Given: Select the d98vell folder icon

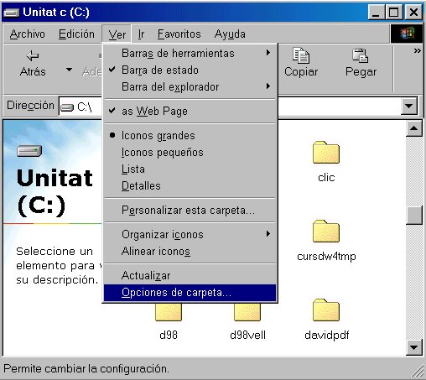Looking at the screenshot, I should point(247,312).
